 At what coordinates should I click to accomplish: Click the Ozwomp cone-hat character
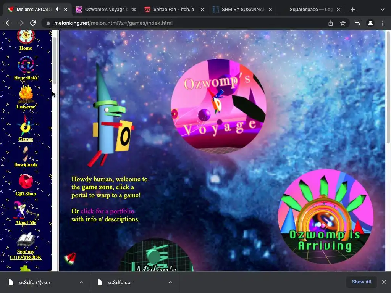pos(110,114)
